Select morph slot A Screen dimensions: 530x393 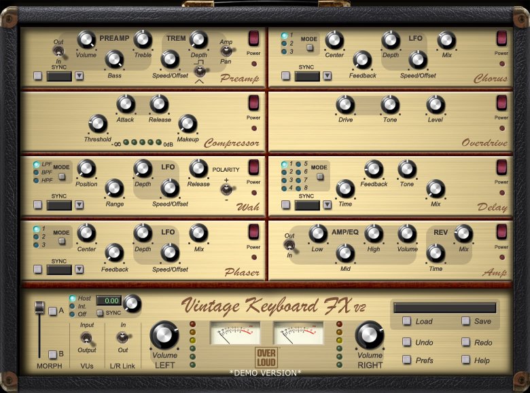tap(53, 311)
